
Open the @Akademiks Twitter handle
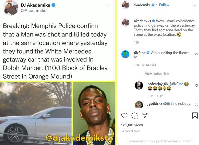(x=33, y=11)
